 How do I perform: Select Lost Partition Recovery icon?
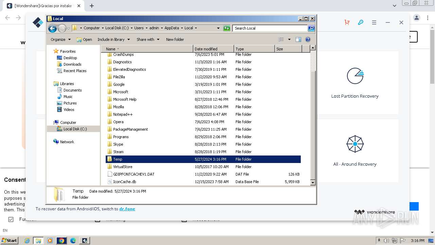(355, 76)
